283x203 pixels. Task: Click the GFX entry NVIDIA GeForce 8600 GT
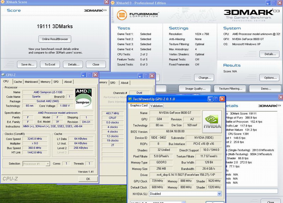click(x=248, y=39)
